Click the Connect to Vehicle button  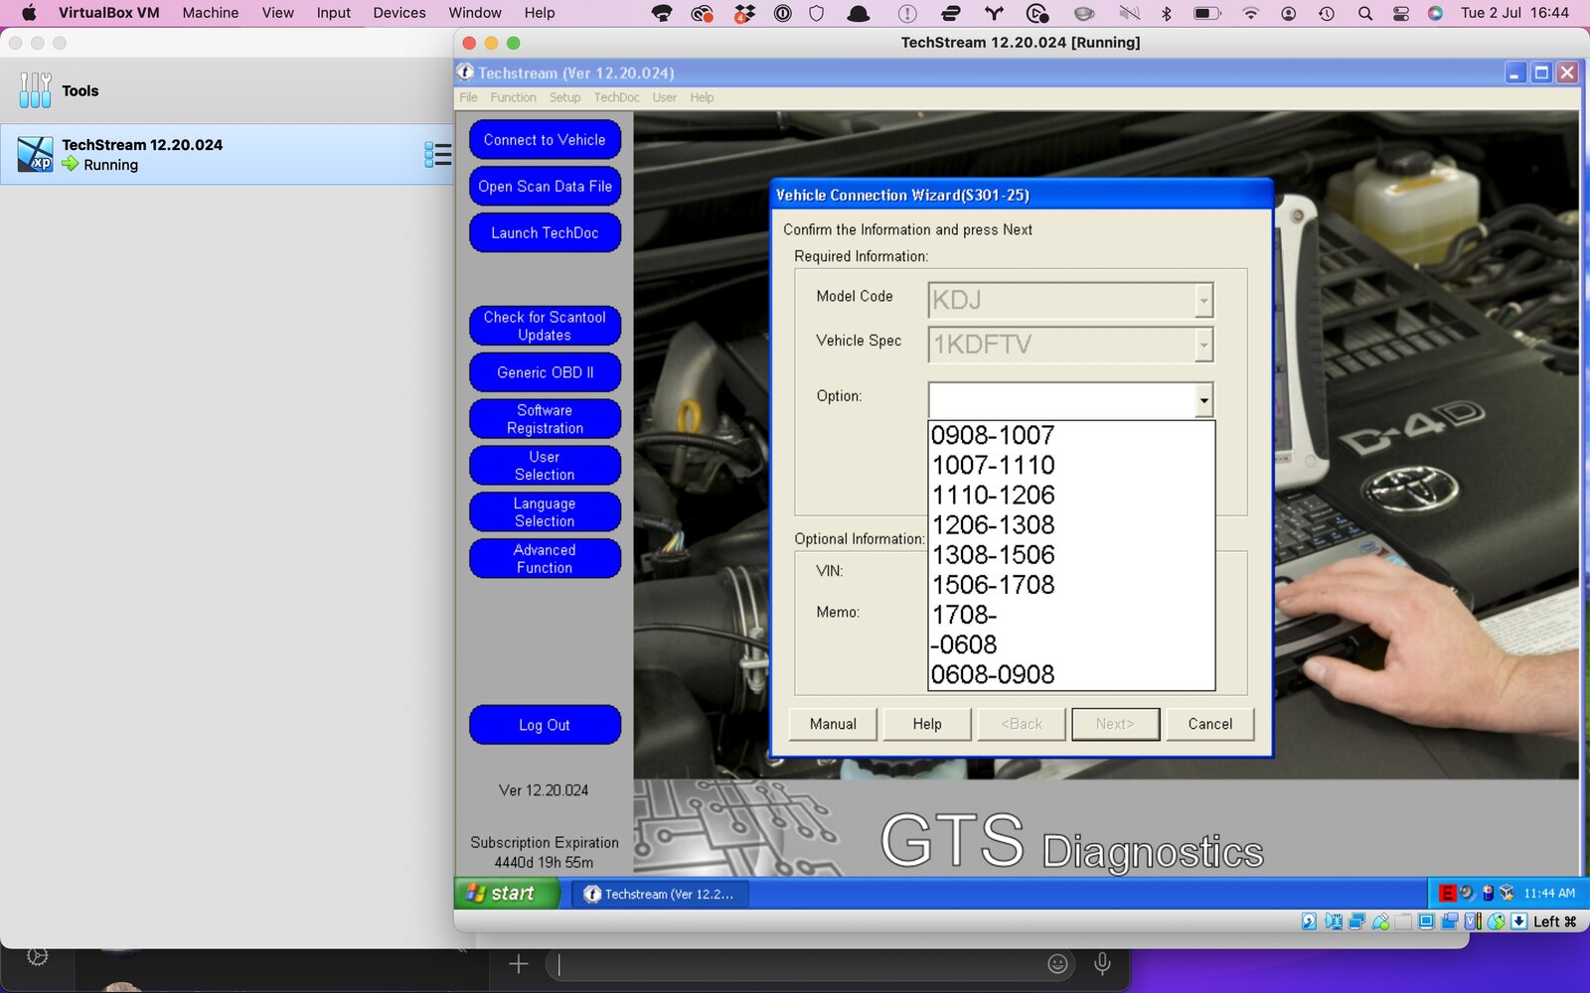click(545, 140)
